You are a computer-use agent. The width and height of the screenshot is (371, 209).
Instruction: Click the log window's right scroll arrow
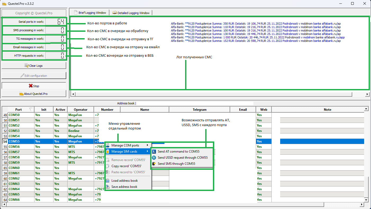point(367,94)
